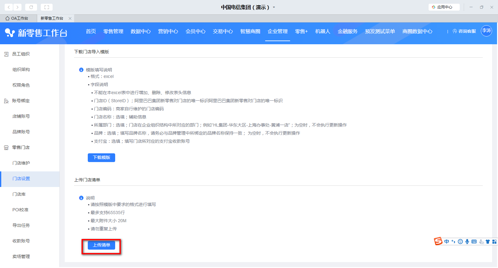Open the emoji face icon in input toolbar
This screenshot has height=268, width=498.
[460, 242]
